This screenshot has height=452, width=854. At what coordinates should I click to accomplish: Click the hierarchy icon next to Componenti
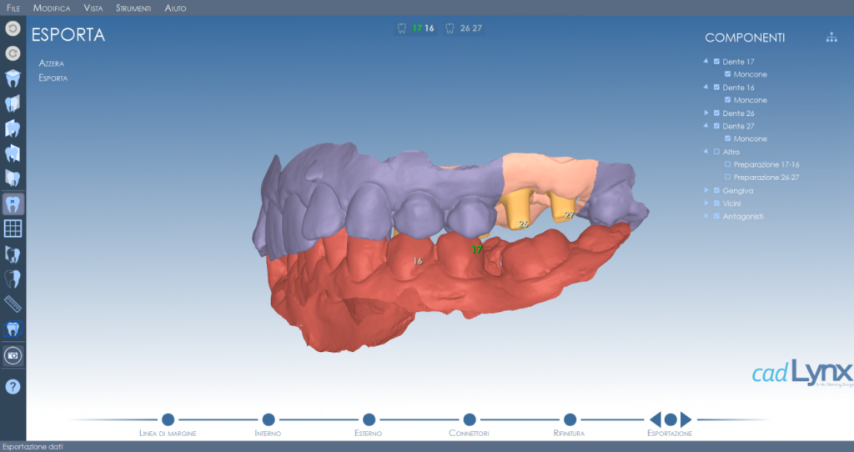tap(831, 38)
